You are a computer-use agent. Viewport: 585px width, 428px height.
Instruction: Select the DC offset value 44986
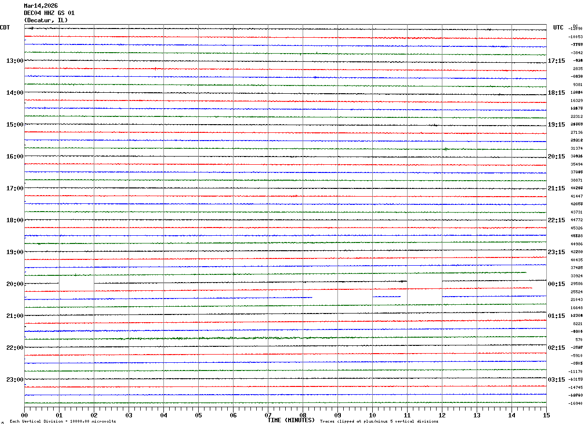(577, 244)
